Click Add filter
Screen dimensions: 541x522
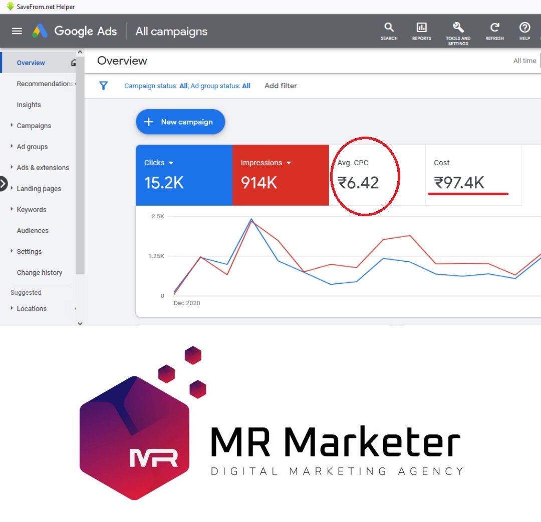pyautogui.click(x=281, y=86)
